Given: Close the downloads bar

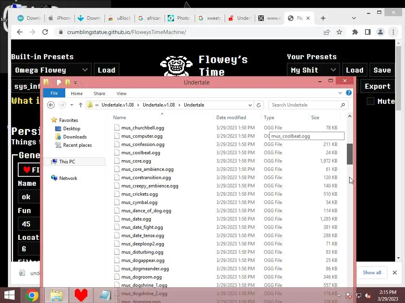Looking at the screenshot, I should [x=395, y=272].
